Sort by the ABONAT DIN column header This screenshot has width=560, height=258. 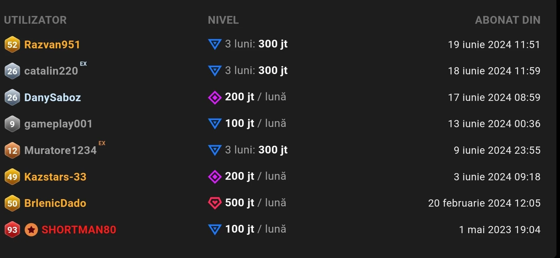[x=508, y=20]
